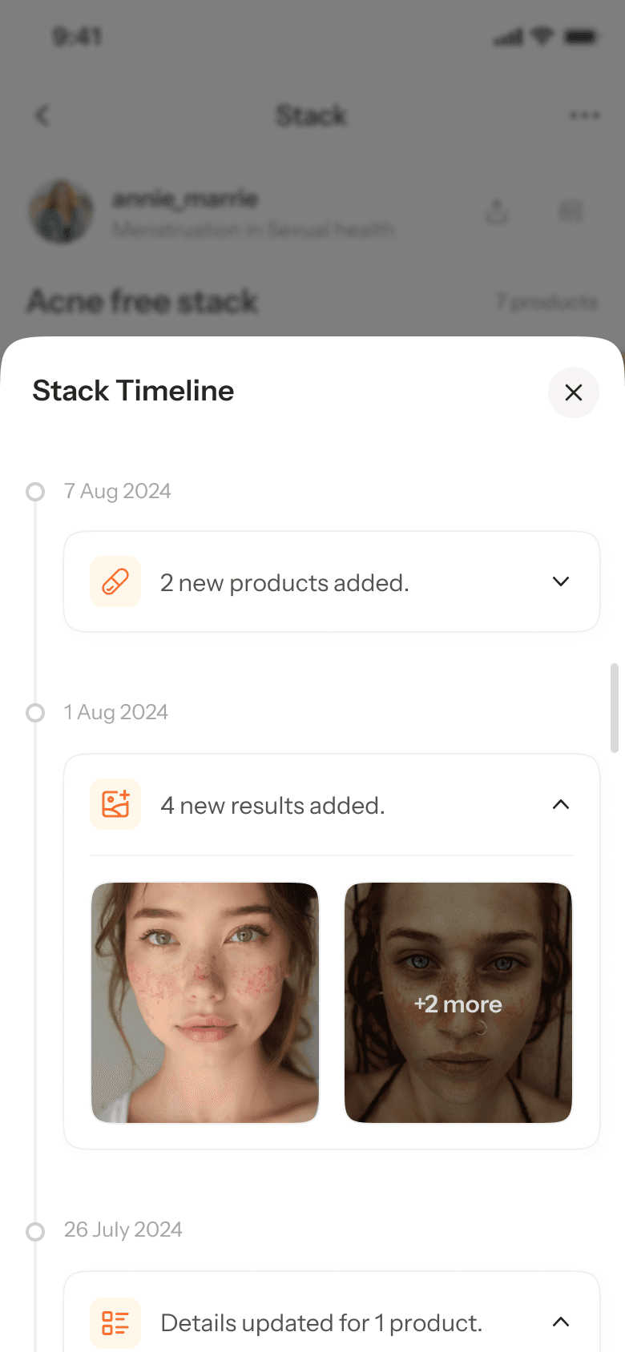Click the sheet's vertical scrollbar handle
The image size is (625, 1352).
pyautogui.click(x=615, y=708)
